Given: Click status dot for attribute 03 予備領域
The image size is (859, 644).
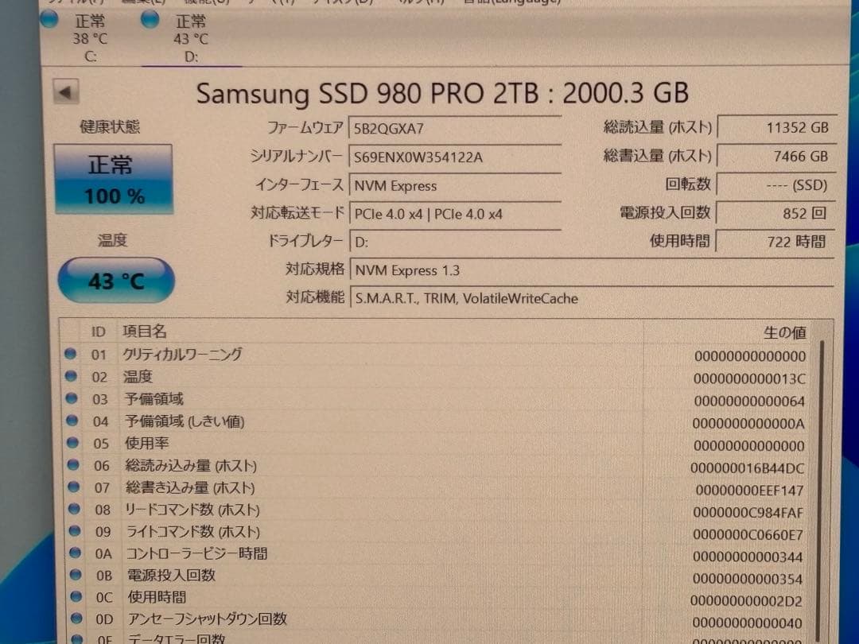Looking at the screenshot, I should click(x=72, y=398).
